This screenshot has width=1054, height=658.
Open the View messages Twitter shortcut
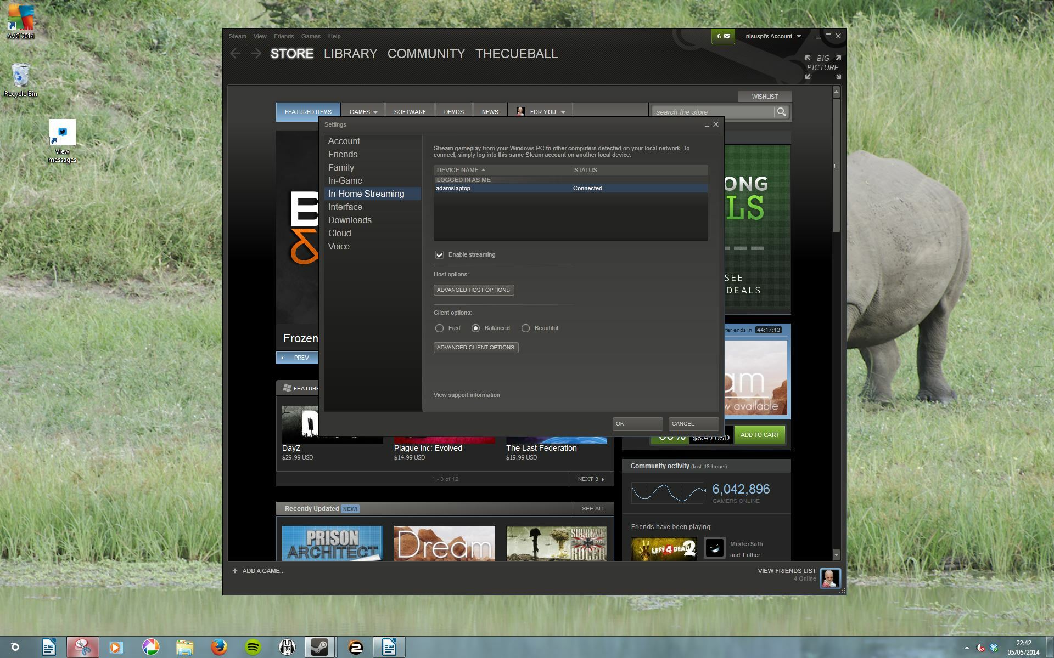[62, 141]
